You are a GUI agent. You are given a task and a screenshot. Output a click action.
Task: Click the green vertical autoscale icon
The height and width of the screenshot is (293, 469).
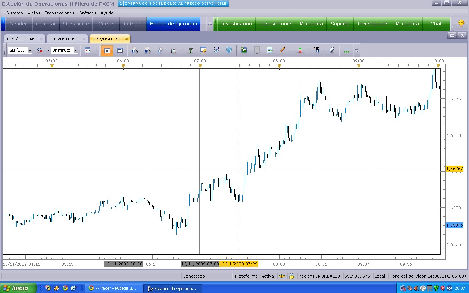(x=191, y=50)
